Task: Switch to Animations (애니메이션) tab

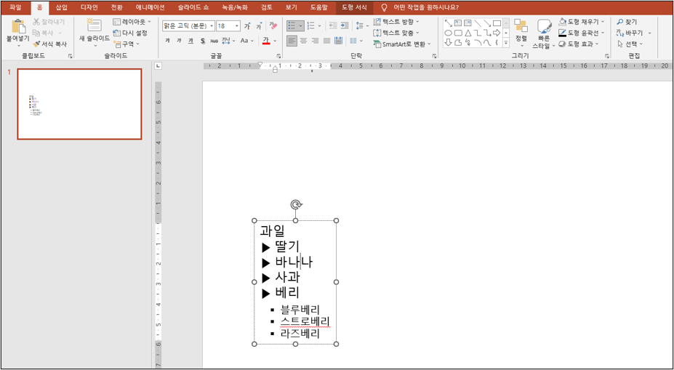Action: click(150, 7)
